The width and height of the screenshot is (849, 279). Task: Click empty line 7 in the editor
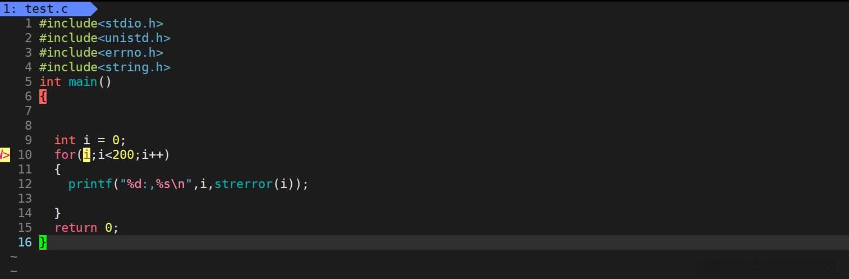[x=443, y=111]
